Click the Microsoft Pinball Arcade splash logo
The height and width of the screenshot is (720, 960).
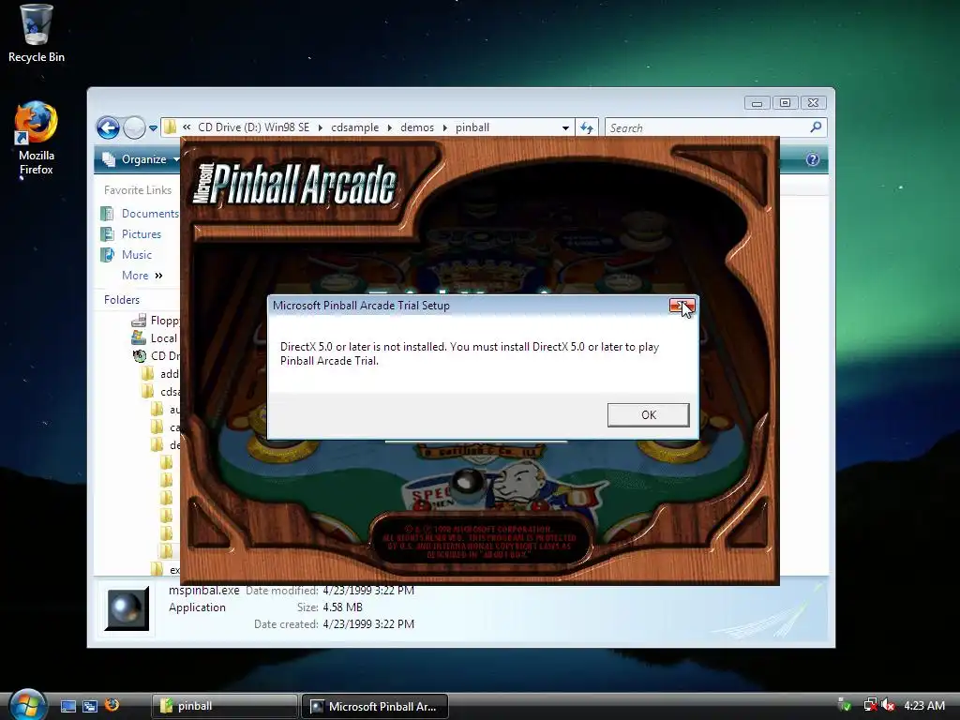click(294, 183)
